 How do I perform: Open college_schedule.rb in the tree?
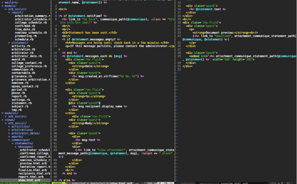click(x=31, y=22)
